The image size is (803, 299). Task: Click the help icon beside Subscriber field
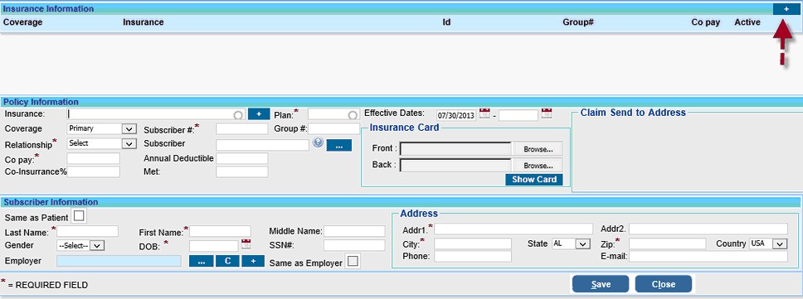pos(318,143)
